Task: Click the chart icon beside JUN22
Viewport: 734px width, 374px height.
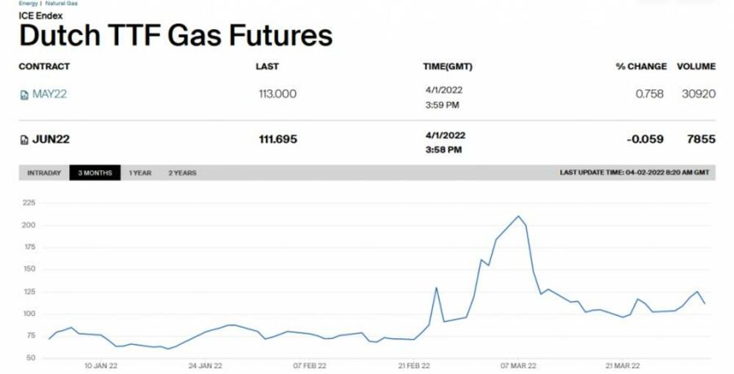Action: pyautogui.click(x=24, y=139)
